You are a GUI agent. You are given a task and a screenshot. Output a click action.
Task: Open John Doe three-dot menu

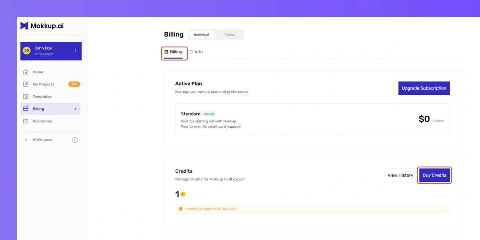coord(75,50)
